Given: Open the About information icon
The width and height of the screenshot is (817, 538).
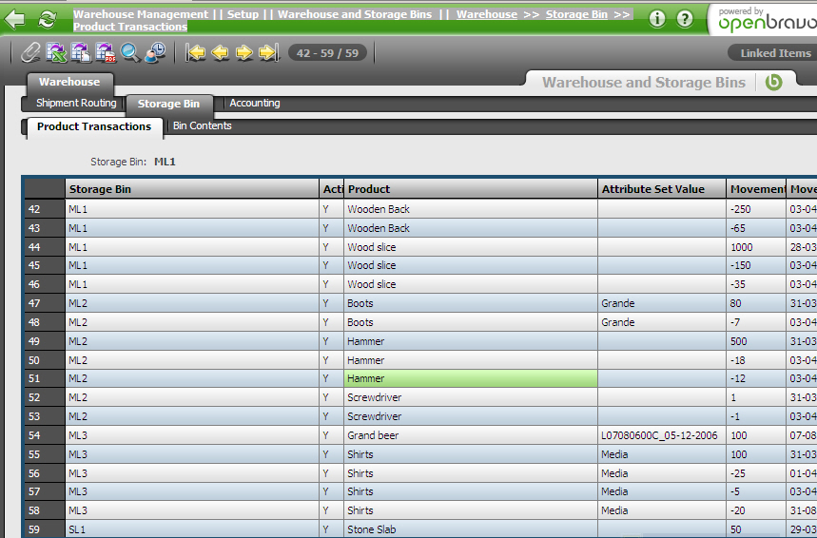Looking at the screenshot, I should pyautogui.click(x=657, y=19).
